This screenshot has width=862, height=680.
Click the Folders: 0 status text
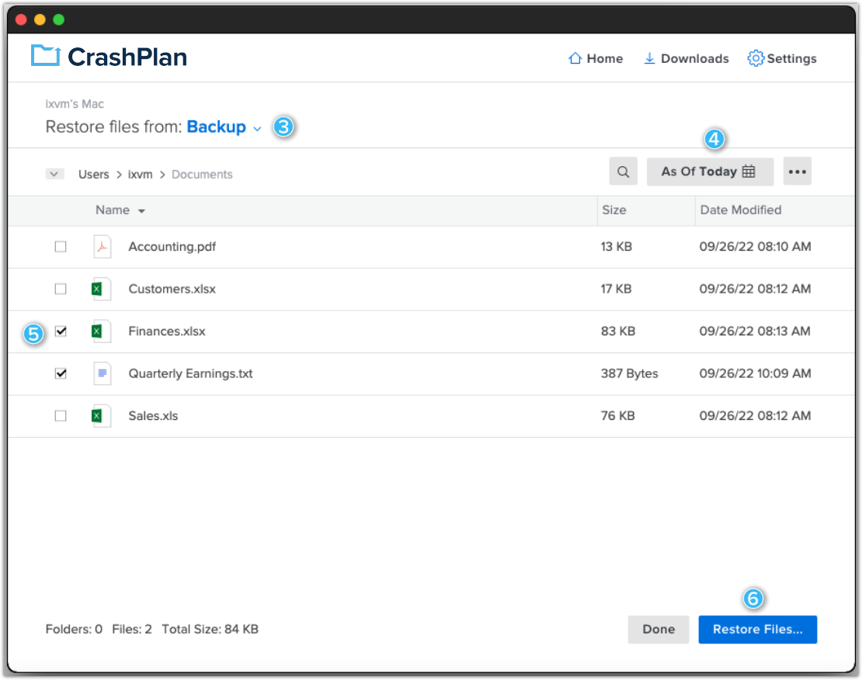pos(74,630)
